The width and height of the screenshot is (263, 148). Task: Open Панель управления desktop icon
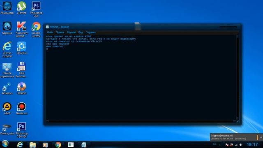tap(7, 69)
